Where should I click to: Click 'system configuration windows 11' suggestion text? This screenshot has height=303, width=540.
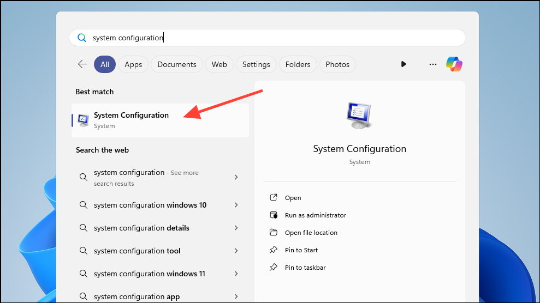click(150, 274)
